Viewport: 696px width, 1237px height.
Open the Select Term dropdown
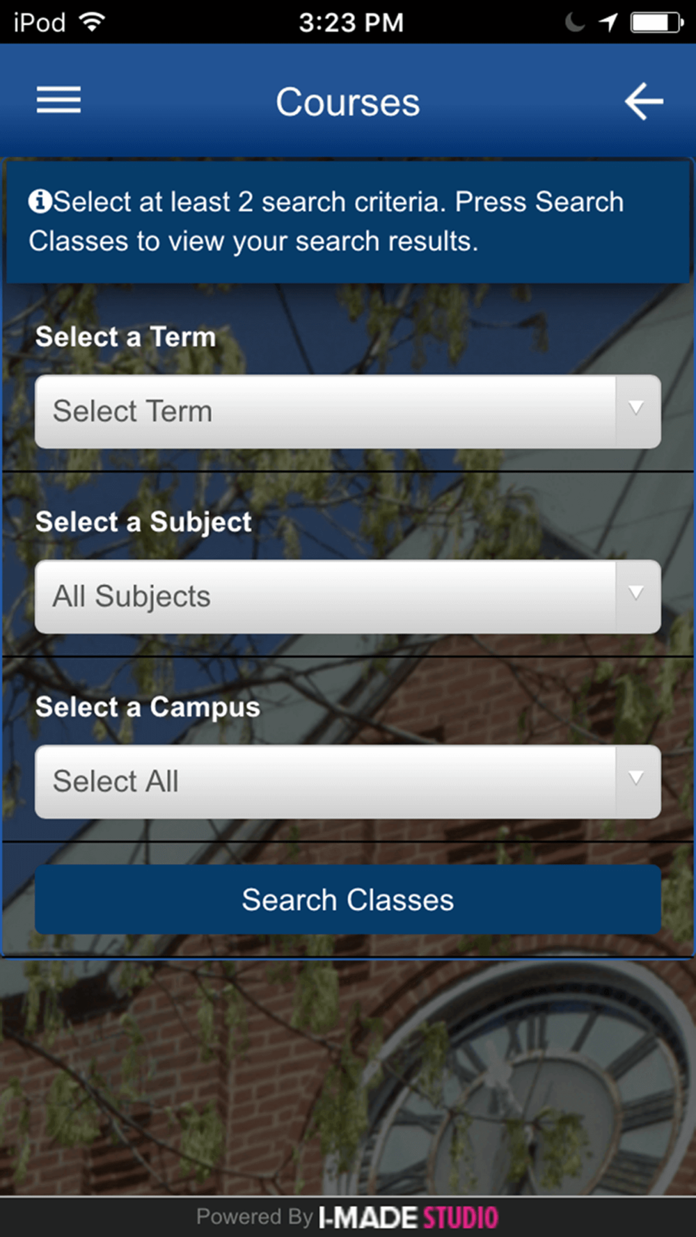348,411
